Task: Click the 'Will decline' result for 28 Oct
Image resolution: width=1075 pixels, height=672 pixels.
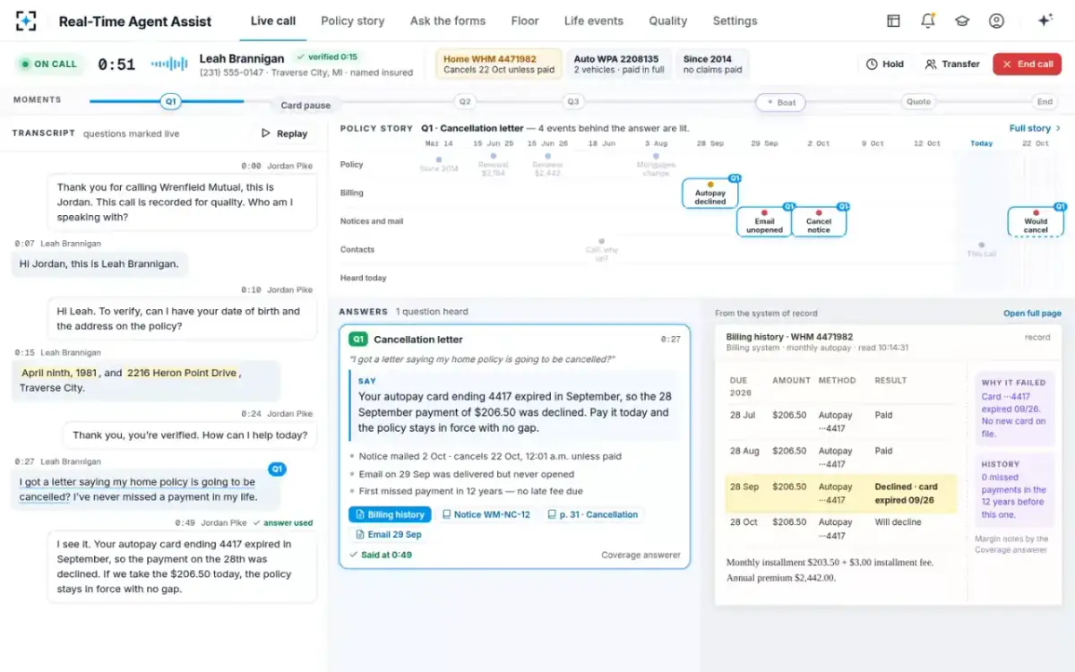Action: point(896,522)
